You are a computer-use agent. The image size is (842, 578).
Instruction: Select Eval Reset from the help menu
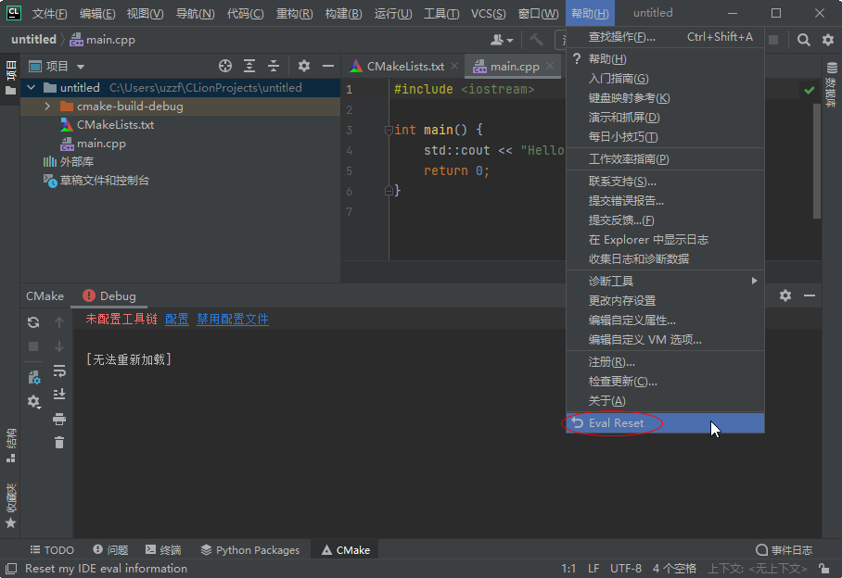(x=616, y=423)
